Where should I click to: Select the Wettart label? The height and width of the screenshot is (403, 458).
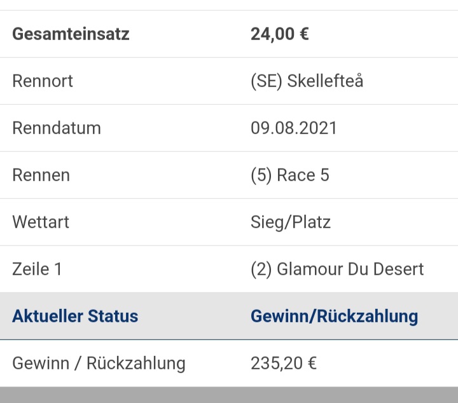pyautogui.click(x=41, y=222)
